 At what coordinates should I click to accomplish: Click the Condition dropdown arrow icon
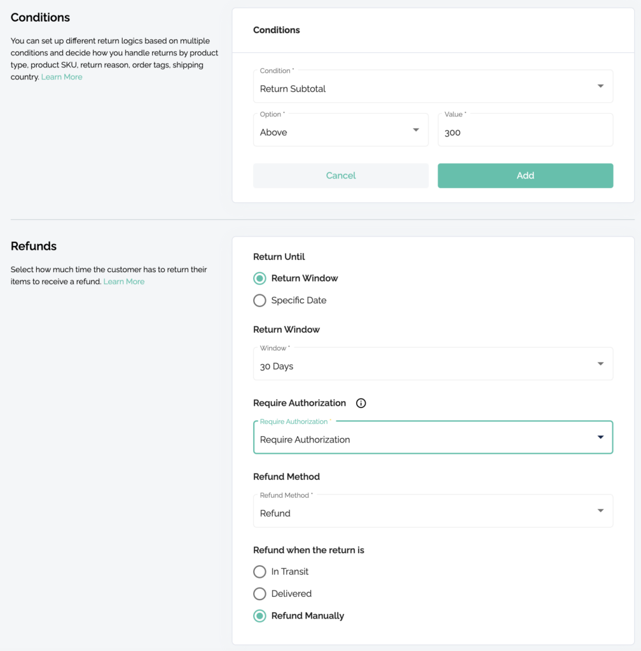coord(600,86)
